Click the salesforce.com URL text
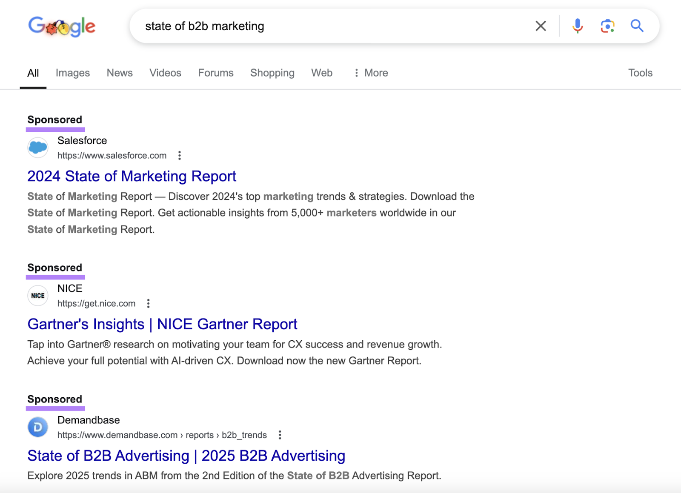Screen dimensions: 681x493 [x=112, y=156]
